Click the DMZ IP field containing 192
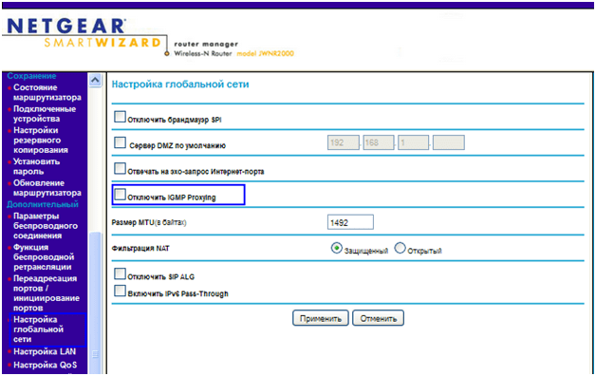Image resolution: width=596 pixels, height=376 pixels. (344, 142)
